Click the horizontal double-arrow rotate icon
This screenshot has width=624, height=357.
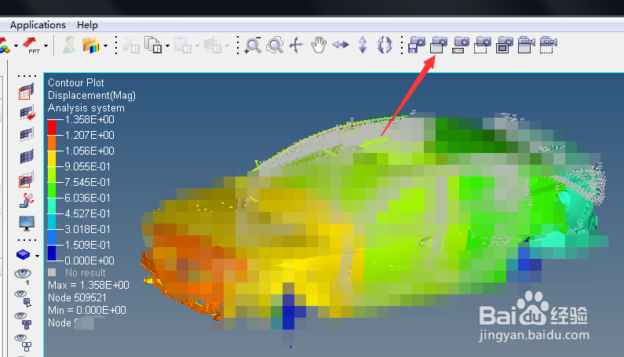tap(340, 45)
